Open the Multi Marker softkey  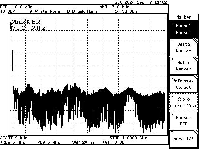pos(184,65)
